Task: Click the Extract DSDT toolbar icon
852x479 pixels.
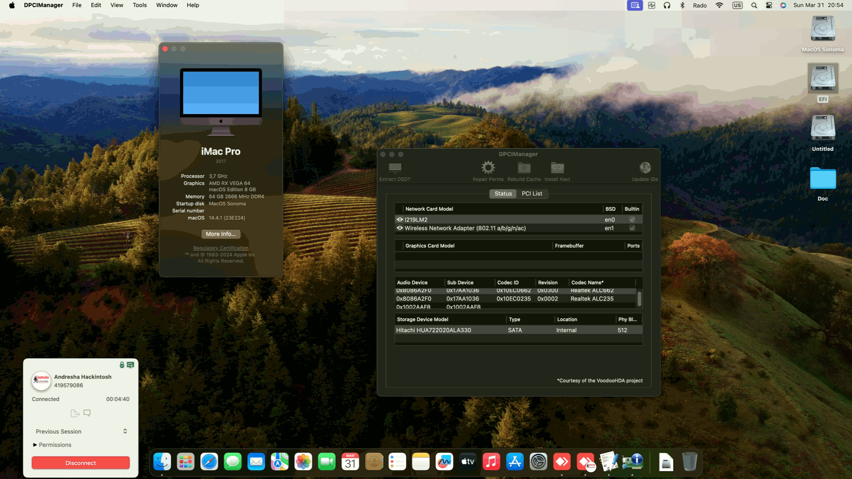Action: [395, 168]
